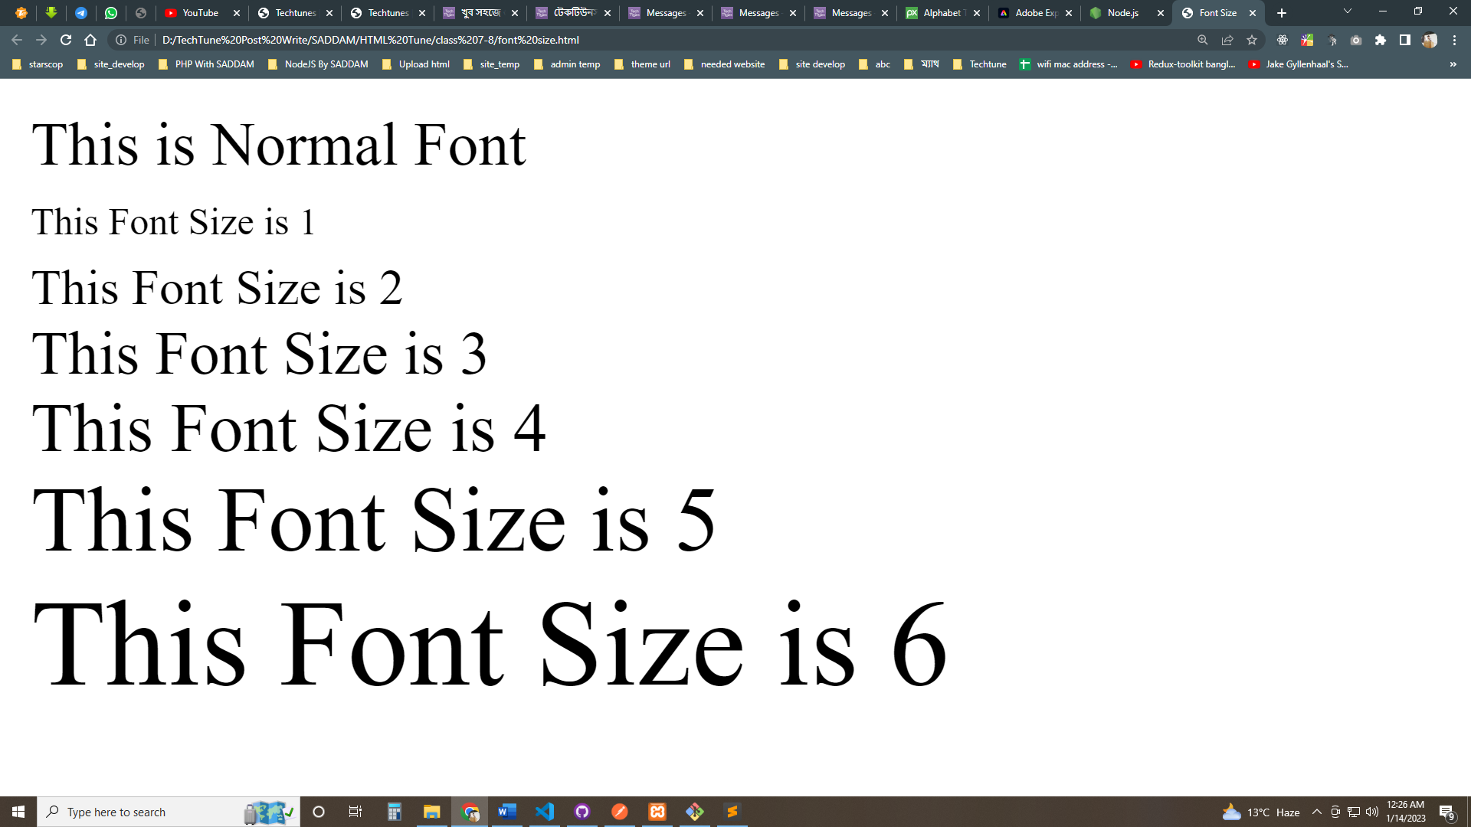This screenshot has width=1471, height=827.
Task: Open the Chrome three-dot menu
Action: click(x=1454, y=40)
